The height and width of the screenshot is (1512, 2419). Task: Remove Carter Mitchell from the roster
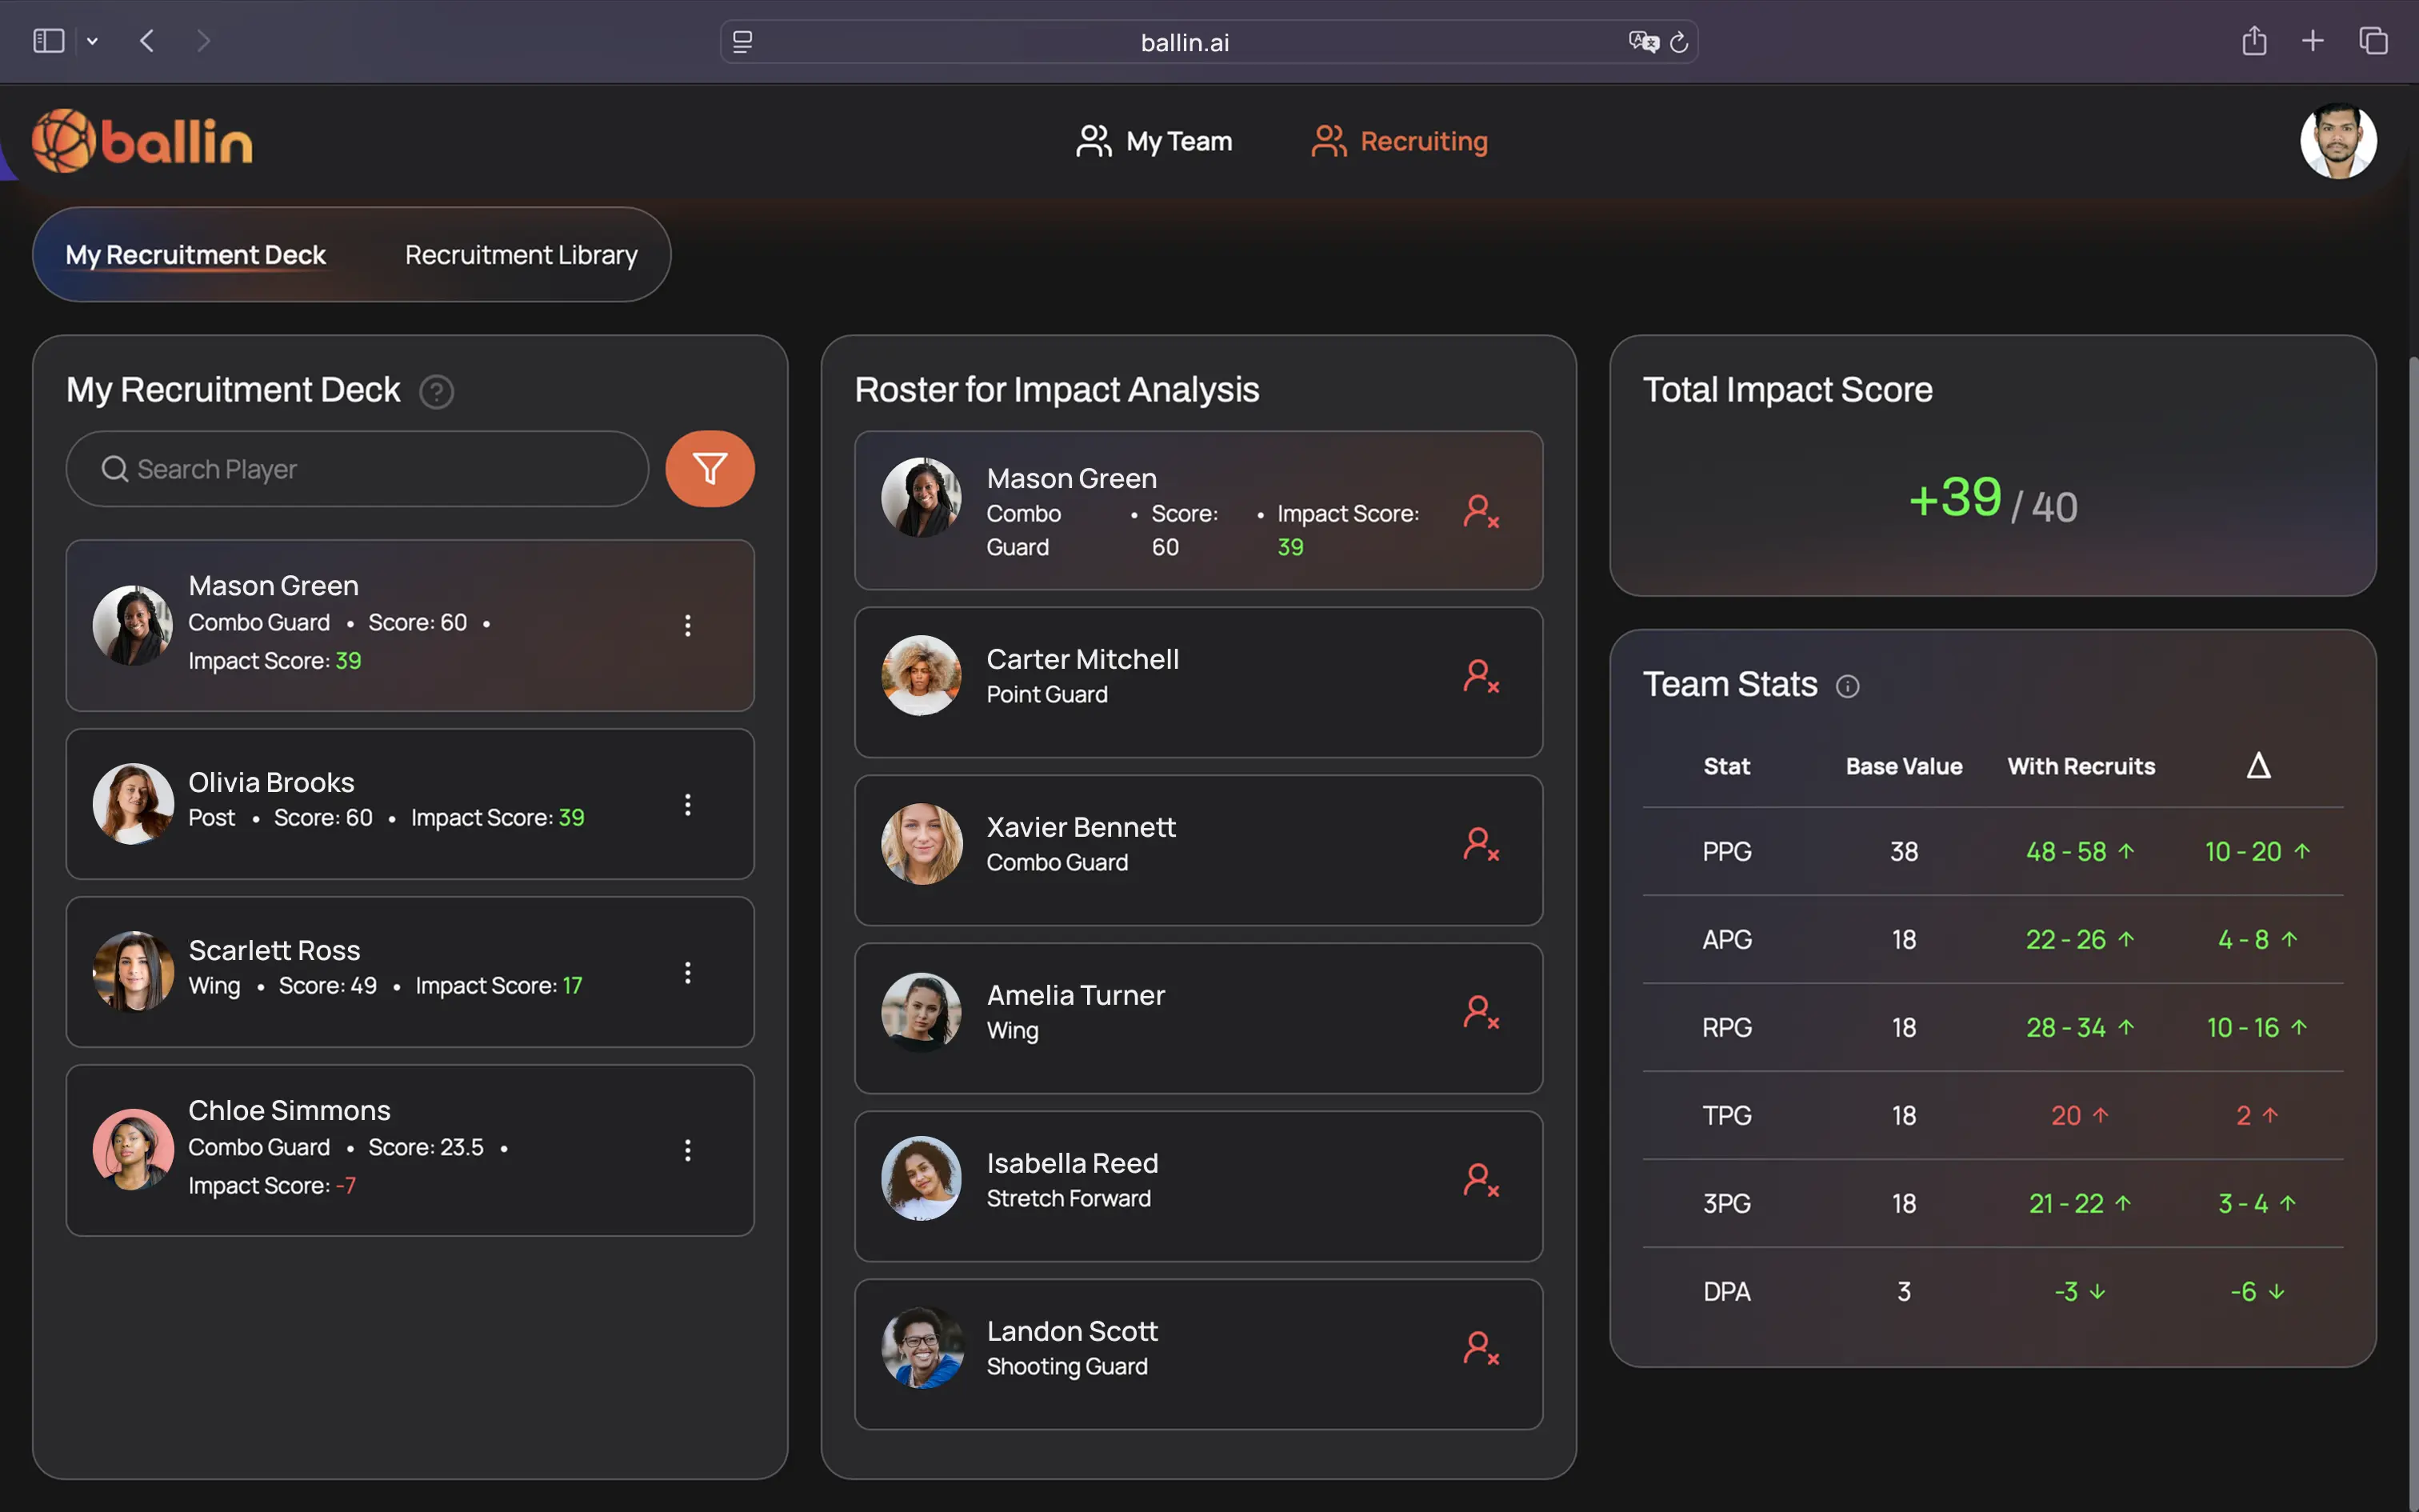pyautogui.click(x=1481, y=677)
